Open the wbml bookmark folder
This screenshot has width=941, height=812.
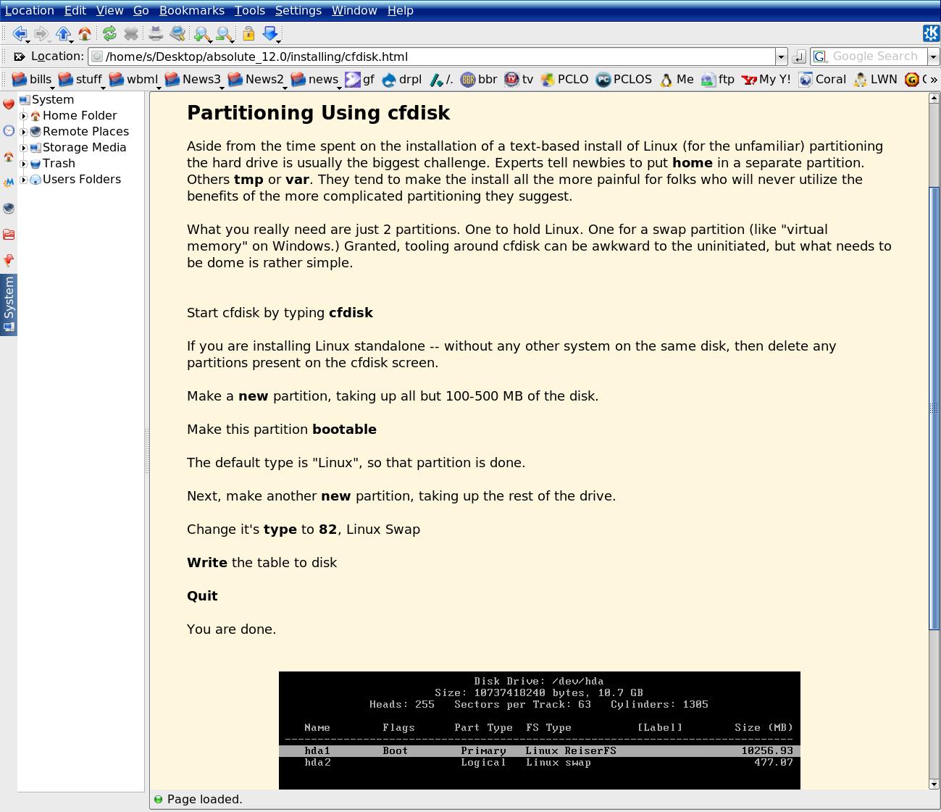click(134, 80)
